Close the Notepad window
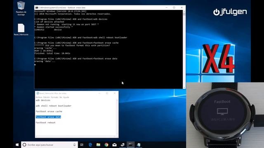264x148 pixels. click(x=115, y=93)
